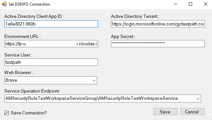Maximize the Set D365FO Connection dialog

coord(190,4)
